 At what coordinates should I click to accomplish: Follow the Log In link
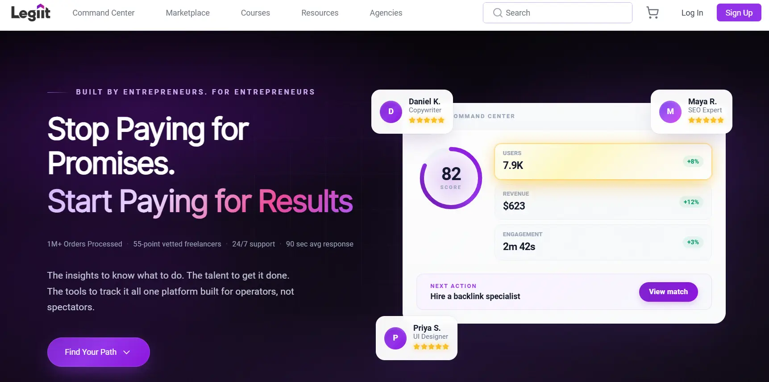[x=692, y=13]
